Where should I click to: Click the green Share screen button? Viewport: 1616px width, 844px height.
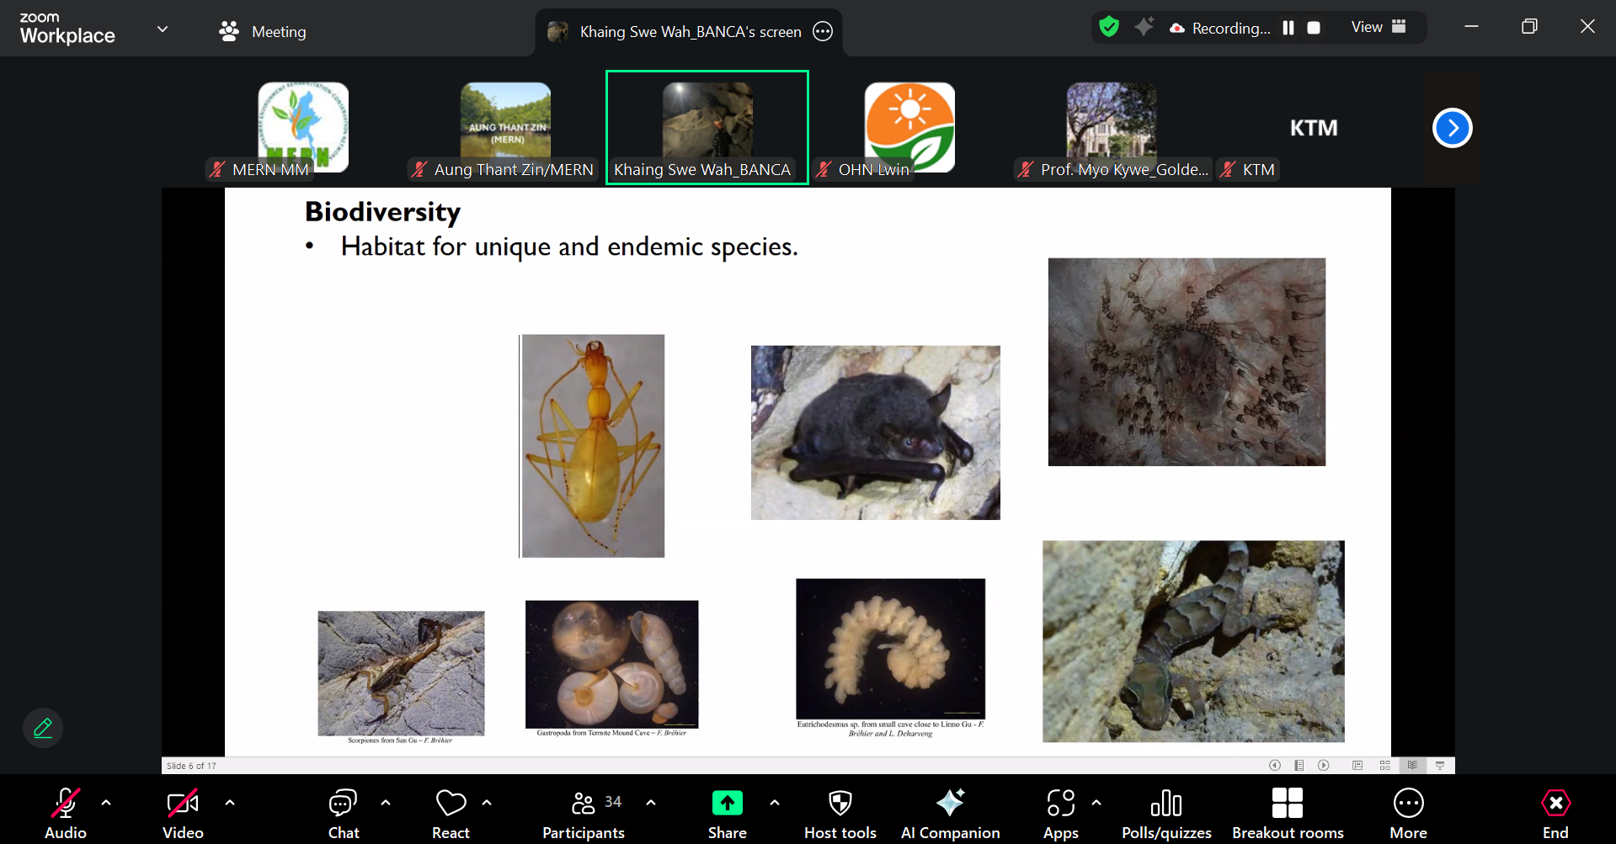tap(727, 804)
